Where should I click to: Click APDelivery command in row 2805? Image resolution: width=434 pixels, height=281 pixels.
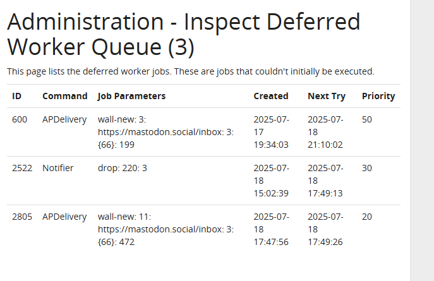pos(64,217)
